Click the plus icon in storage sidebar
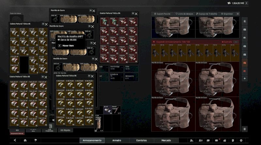This screenshot has width=261, height=145. [x=245, y=78]
